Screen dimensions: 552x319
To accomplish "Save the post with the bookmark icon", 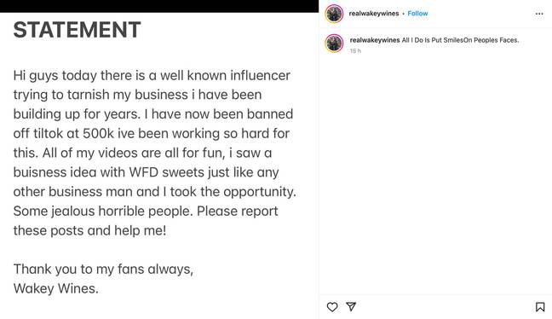I will 540,307.
